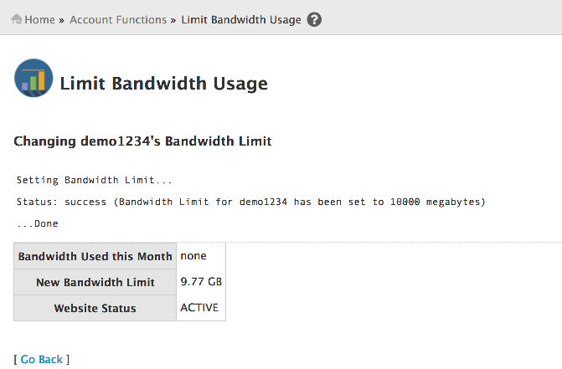This screenshot has width=562, height=369.
Task: Select Bandwidth Used this Month header cell
Action: click(x=95, y=256)
